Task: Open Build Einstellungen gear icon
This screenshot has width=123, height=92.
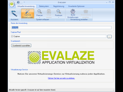Action: coord(73,14)
